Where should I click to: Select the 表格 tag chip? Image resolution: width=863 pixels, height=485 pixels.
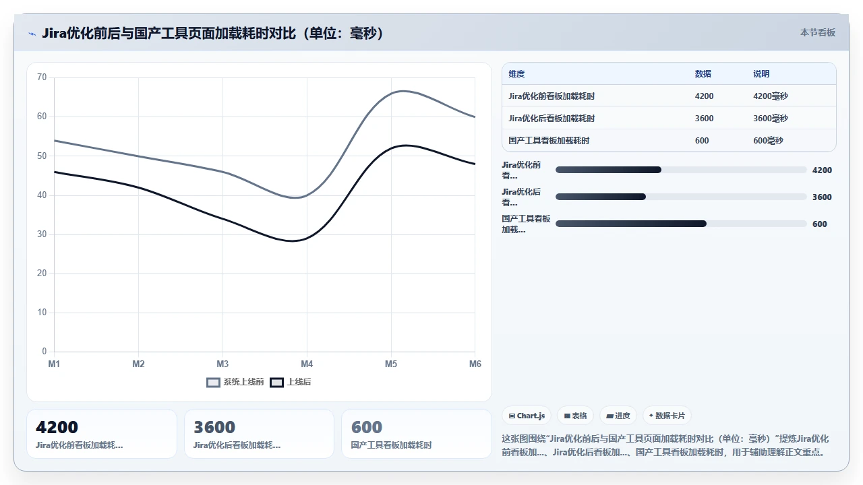[x=575, y=416]
